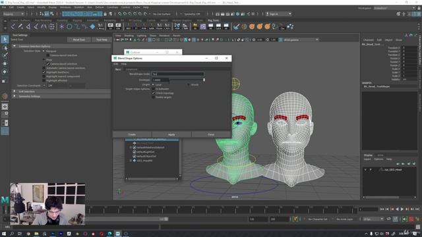
Task: Toggle the single perspective layout icon
Action: click(5, 107)
